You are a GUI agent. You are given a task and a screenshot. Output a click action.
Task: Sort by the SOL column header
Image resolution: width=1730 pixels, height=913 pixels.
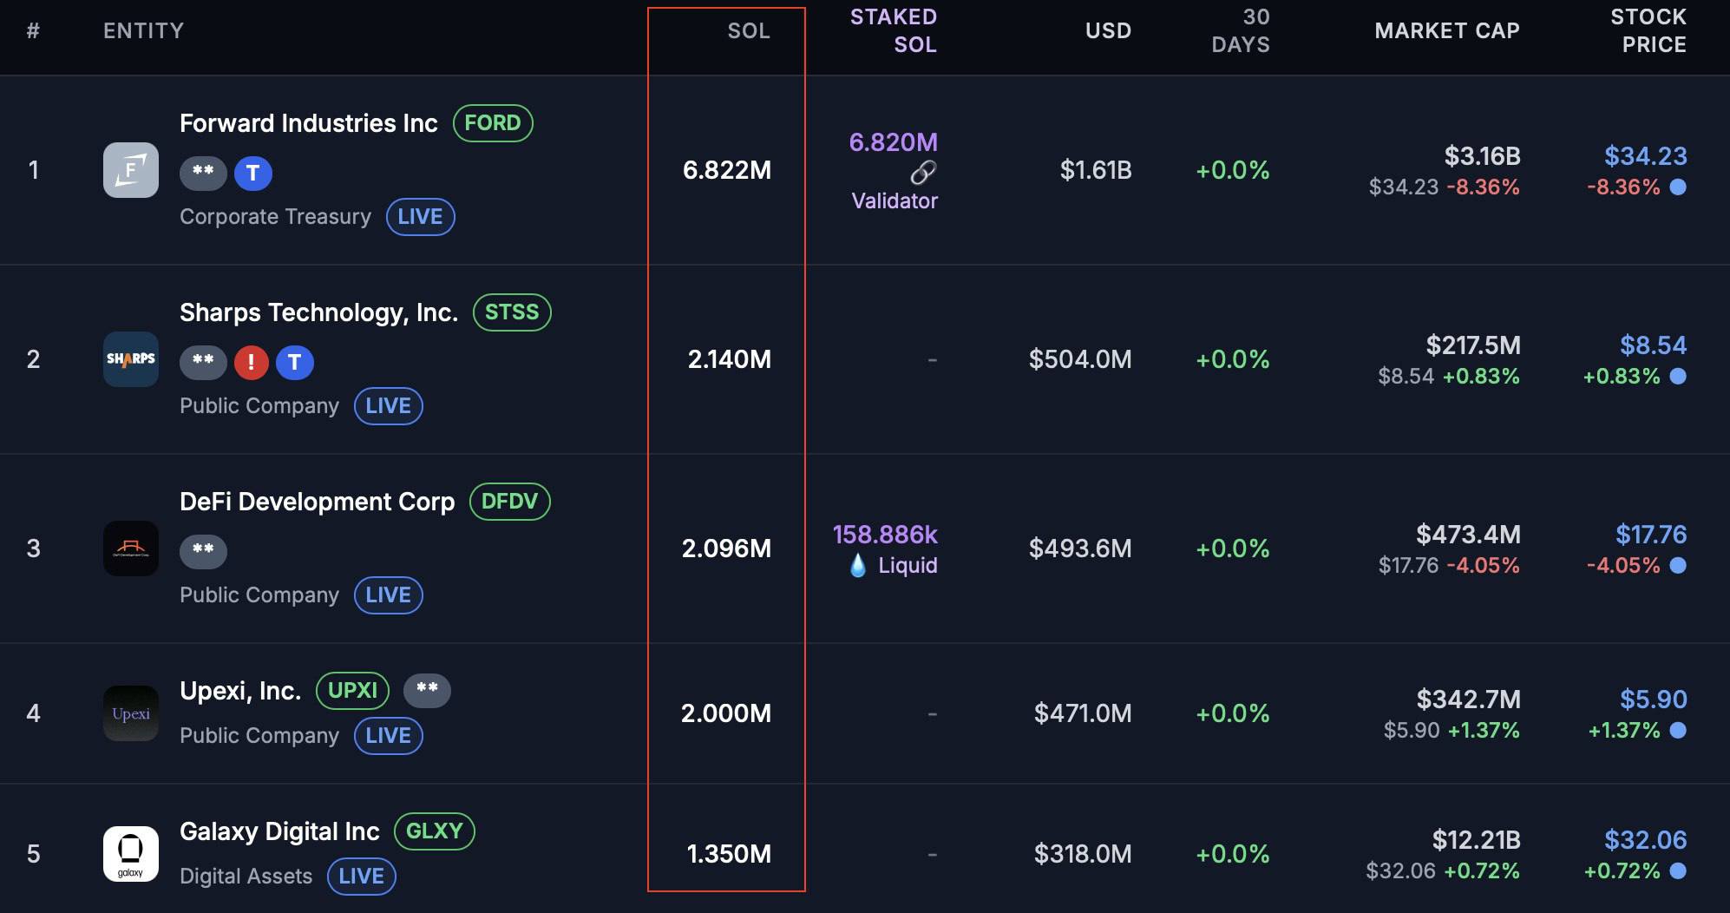(x=749, y=31)
